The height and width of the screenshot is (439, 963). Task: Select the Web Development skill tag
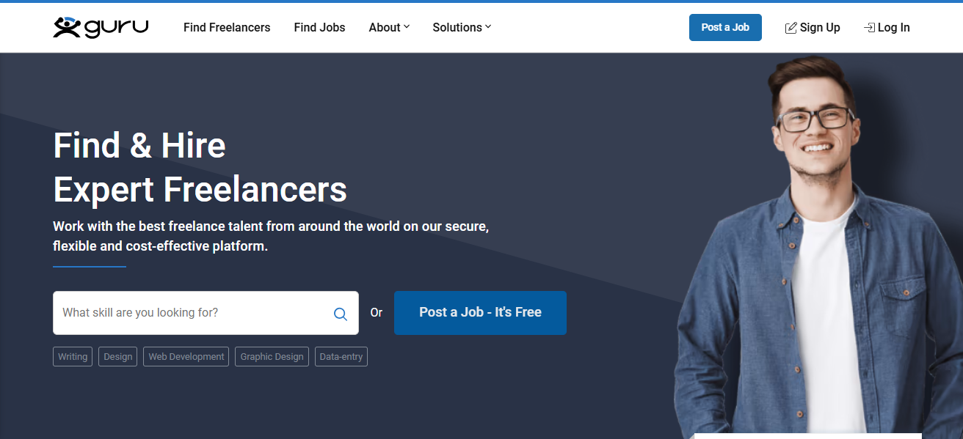(186, 357)
